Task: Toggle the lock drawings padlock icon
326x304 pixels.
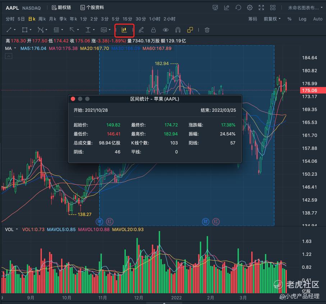Action: point(153,30)
